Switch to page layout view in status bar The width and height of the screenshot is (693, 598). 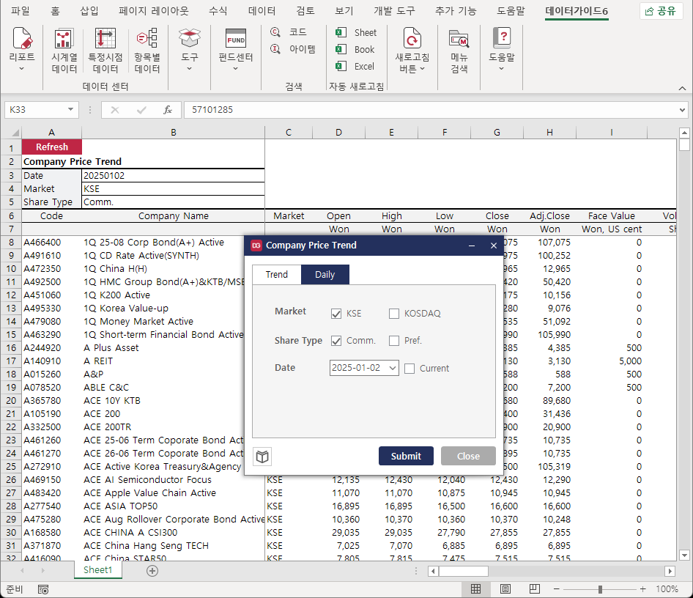point(505,589)
